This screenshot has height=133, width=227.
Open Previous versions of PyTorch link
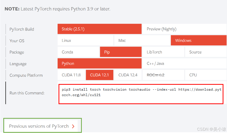(41, 126)
